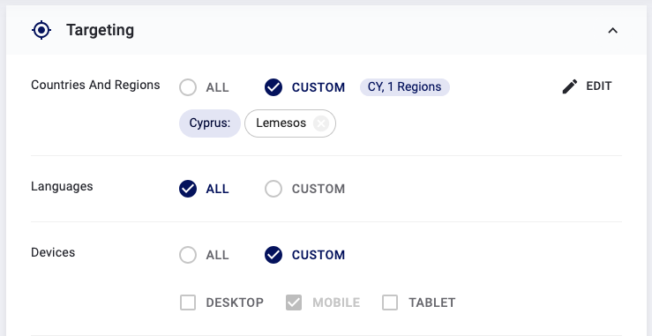The image size is (652, 336).
Task: Click the Cyprus country chip
Action: pos(210,123)
